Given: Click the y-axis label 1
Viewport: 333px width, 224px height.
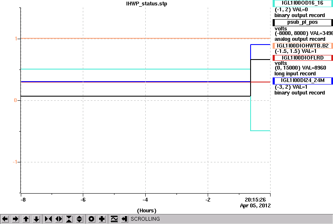Looking at the screenshot, I should pos(16,39).
